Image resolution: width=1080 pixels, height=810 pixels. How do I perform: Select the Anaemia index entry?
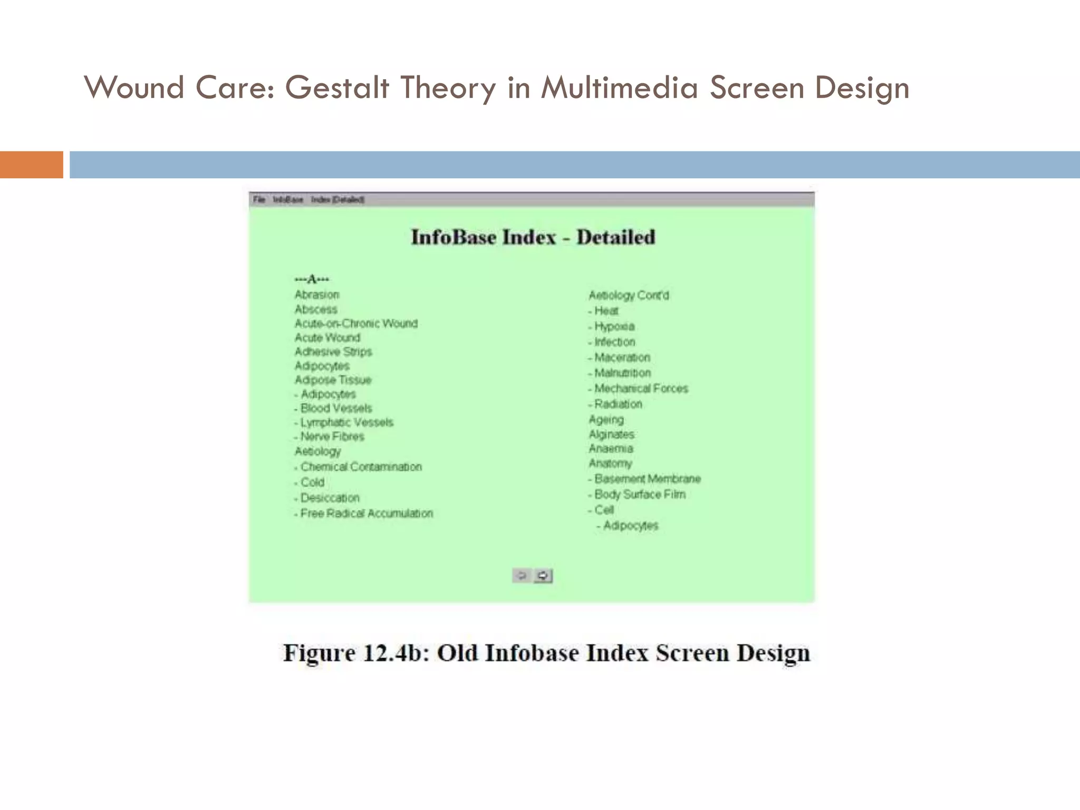tap(611, 448)
